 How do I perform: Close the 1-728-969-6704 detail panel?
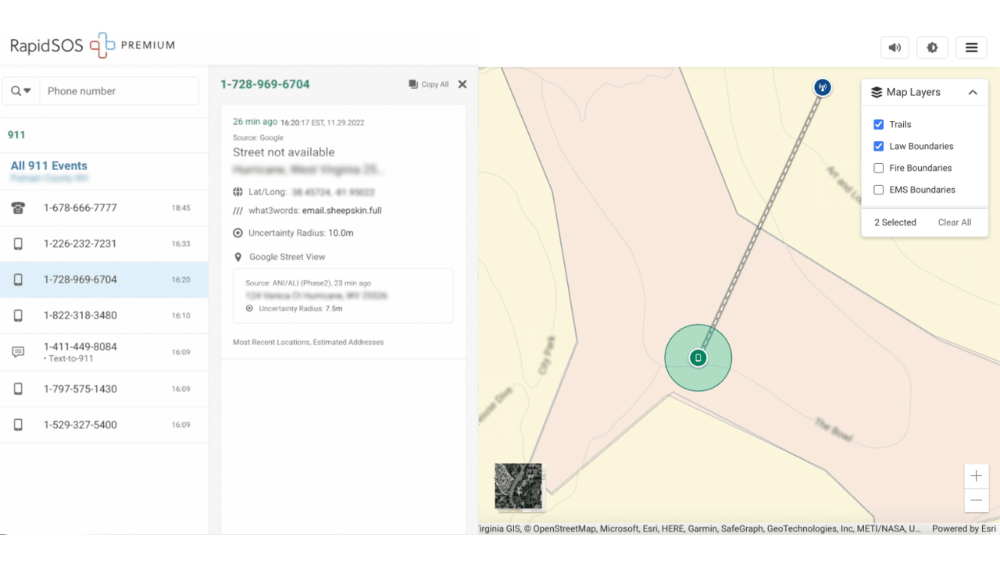[462, 84]
